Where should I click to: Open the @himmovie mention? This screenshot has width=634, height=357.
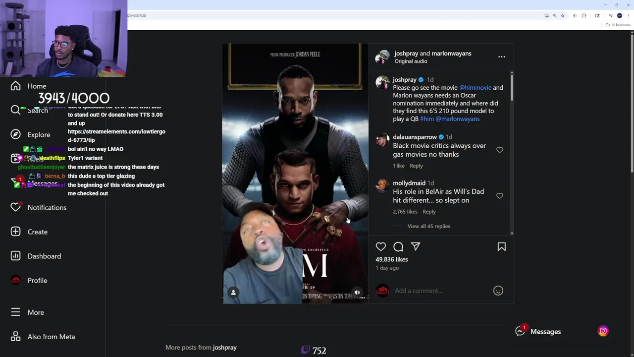[x=475, y=88]
